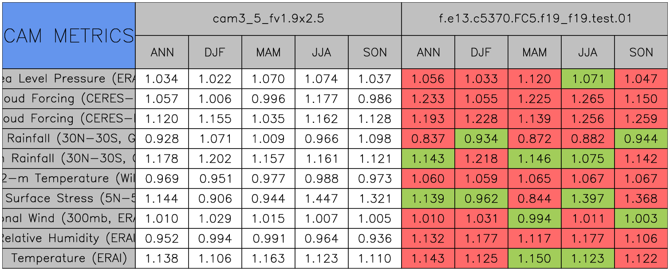This screenshot has height=271, width=670.
Task: Click the green cell showing 0.994
Action: tap(535, 219)
